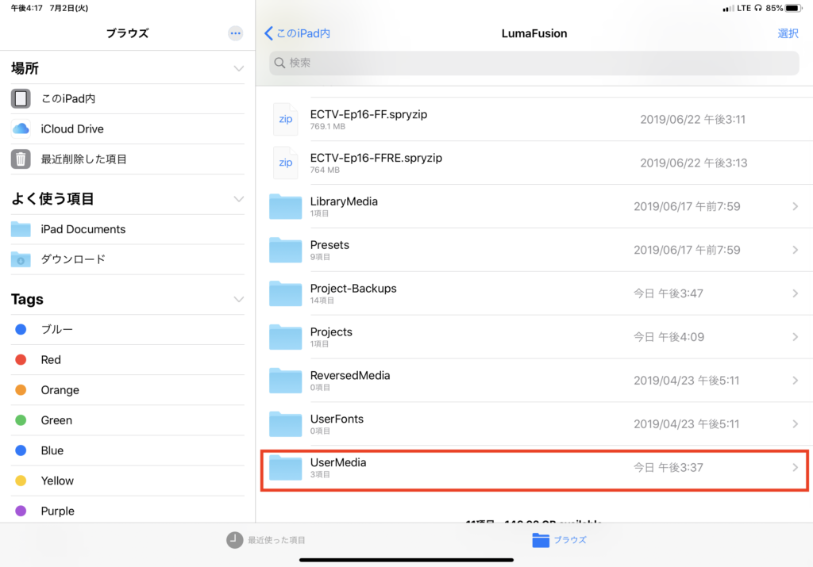Image resolution: width=813 pixels, height=567 pixels.
Task: Select the Blue tag dot
Action: [x=21, y=450]
